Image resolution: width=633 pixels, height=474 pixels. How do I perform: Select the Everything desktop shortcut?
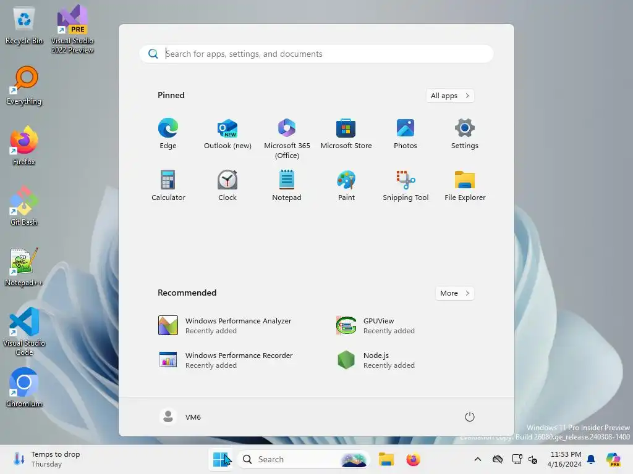point(24,86)
